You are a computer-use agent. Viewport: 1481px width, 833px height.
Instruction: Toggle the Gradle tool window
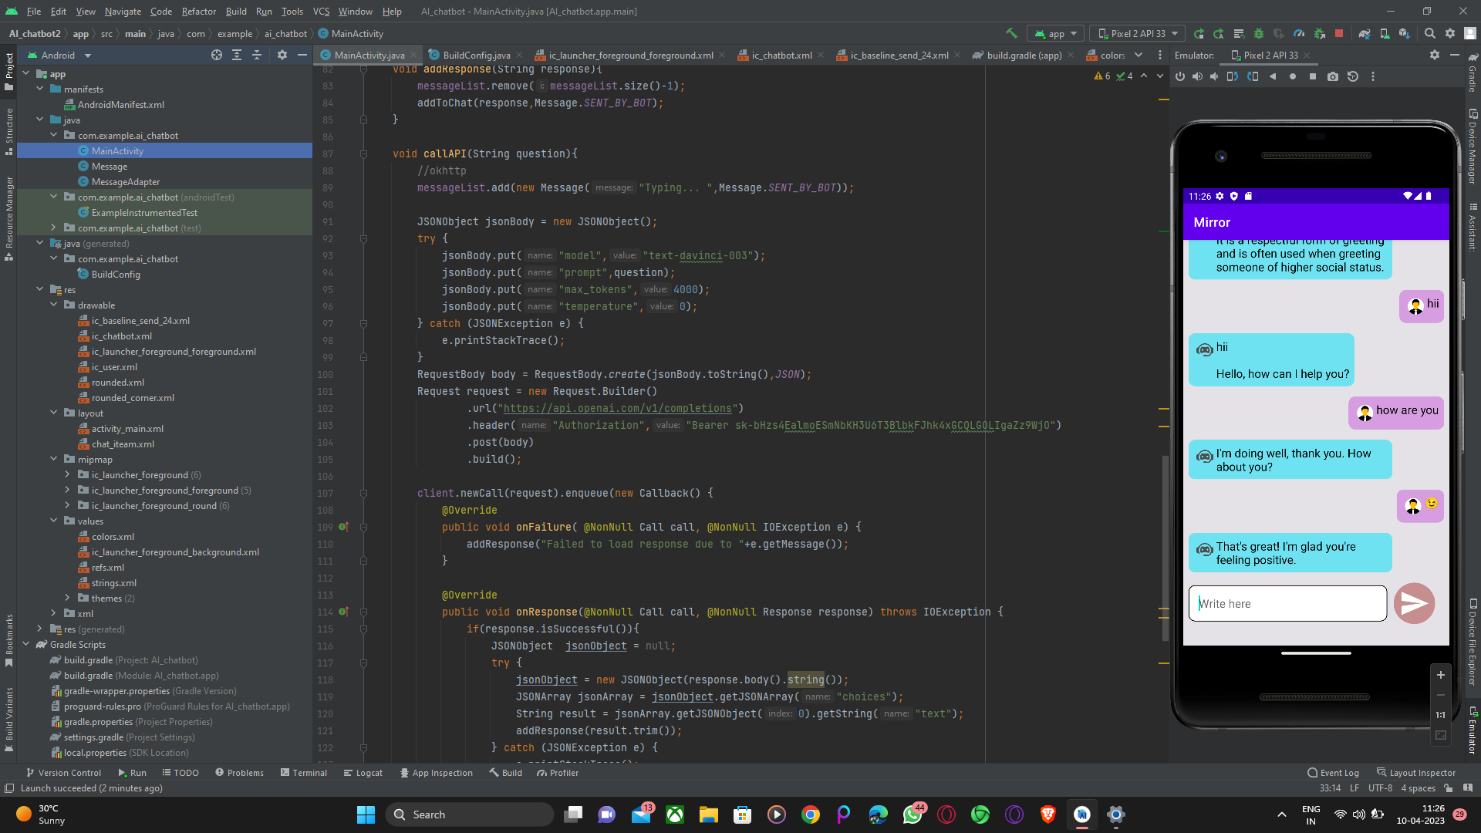click(1473, 71)
